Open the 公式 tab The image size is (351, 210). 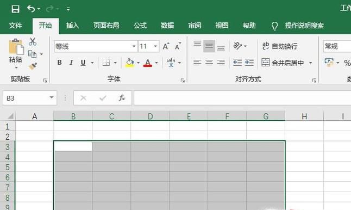click(x=140, y=26)
